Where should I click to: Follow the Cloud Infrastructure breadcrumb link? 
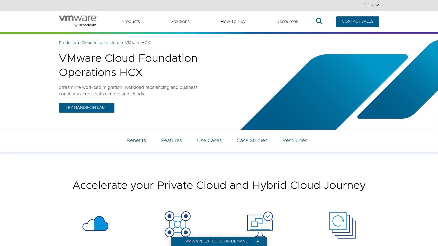click(x=100, y=43)
